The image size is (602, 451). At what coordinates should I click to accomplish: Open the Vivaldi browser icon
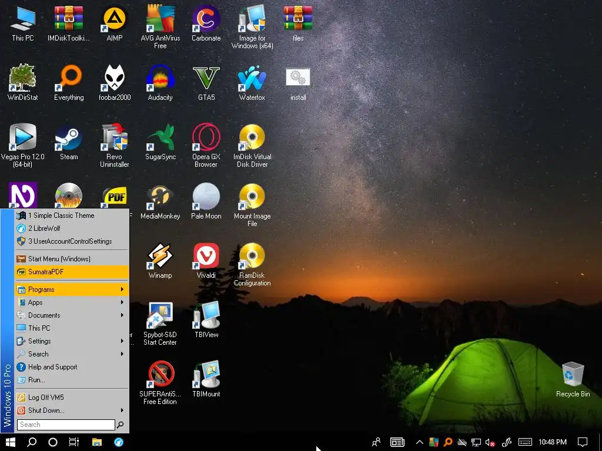click(206, 261)
